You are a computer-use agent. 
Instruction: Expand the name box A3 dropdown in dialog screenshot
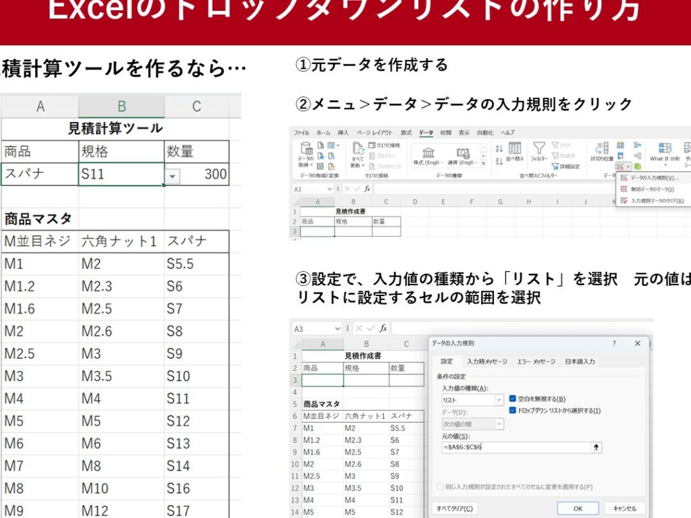pos(338,328)
